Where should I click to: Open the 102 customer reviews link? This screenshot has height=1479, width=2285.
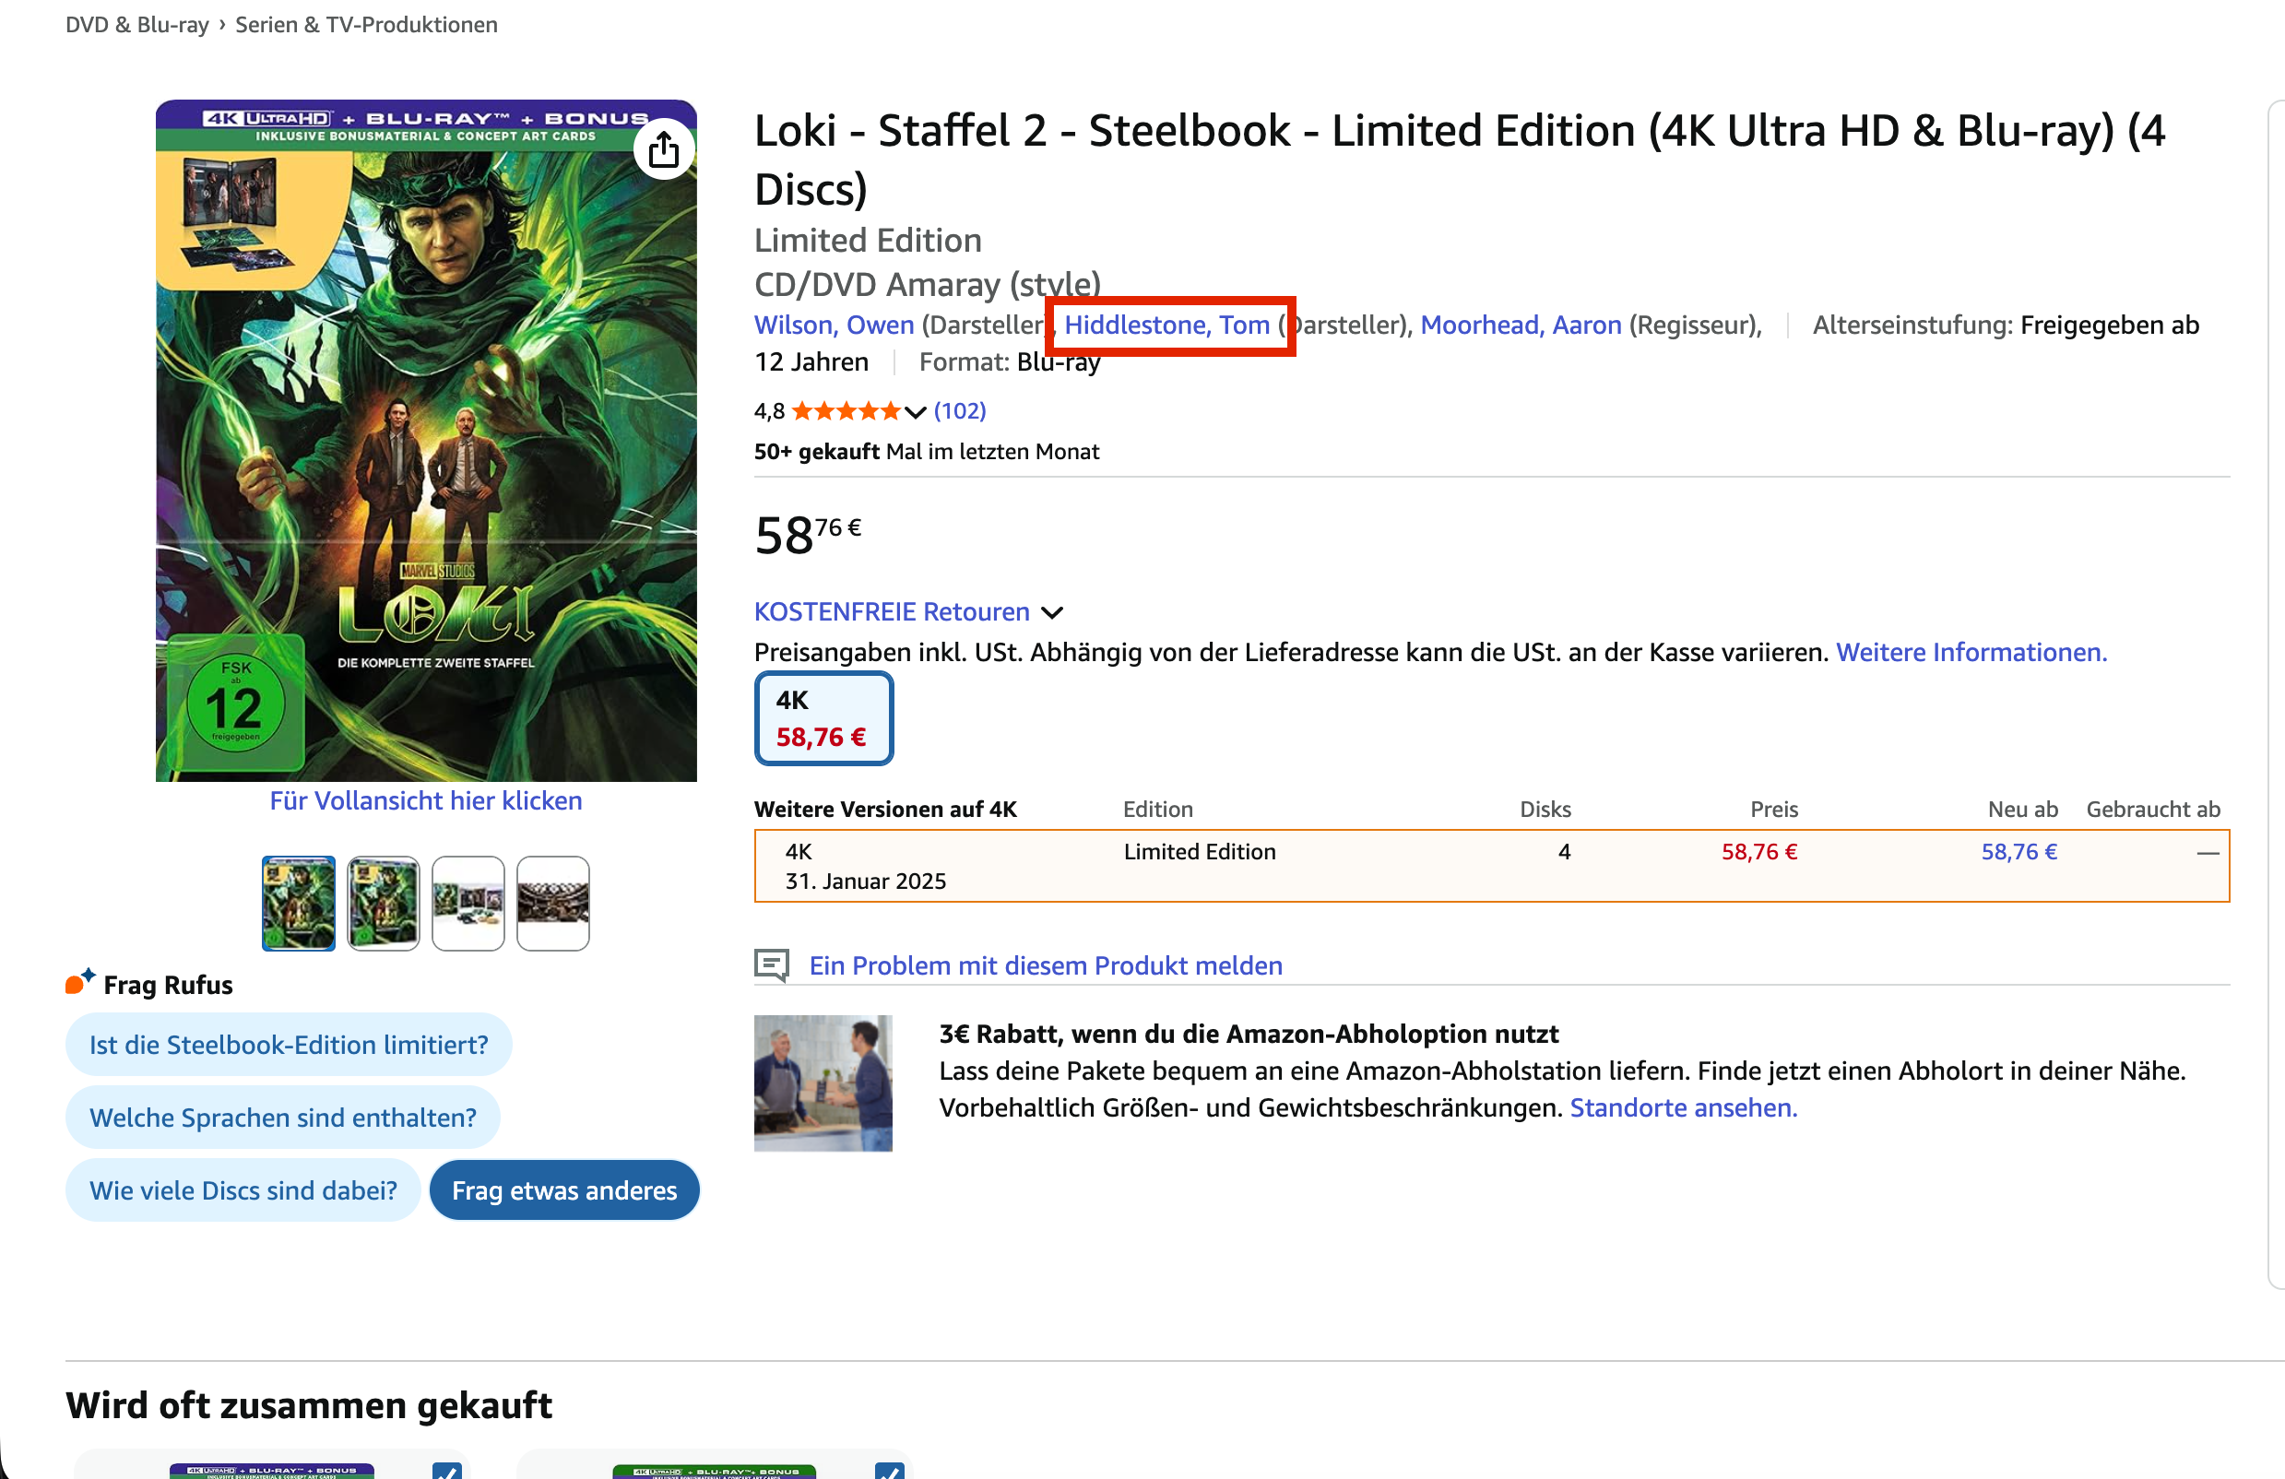[959, 412]
